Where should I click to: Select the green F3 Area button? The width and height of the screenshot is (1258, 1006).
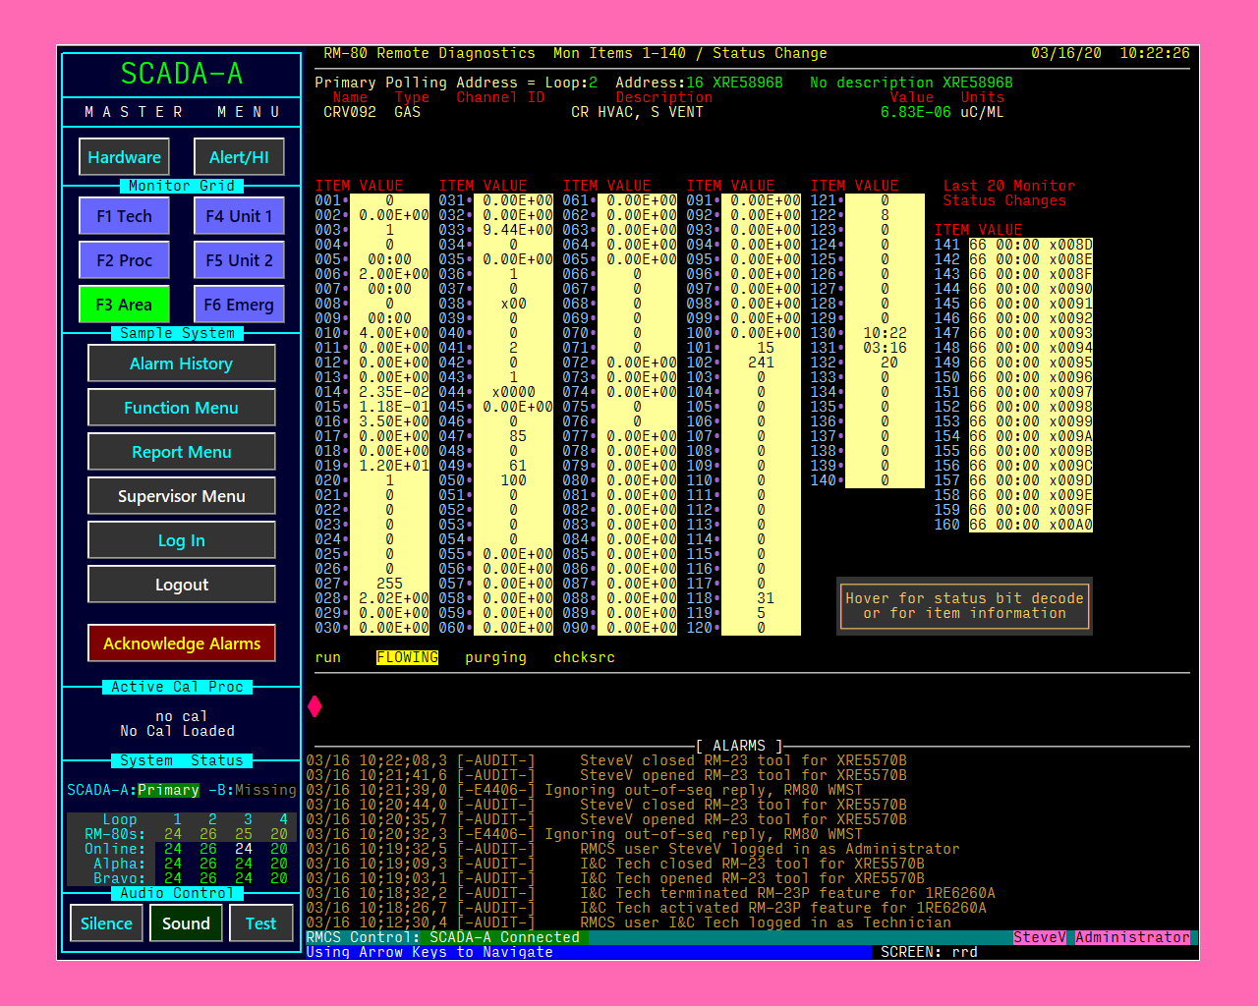coord(124,305)
